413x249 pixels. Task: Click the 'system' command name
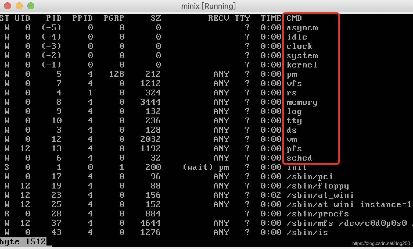pyautogui.click(x=302, y=56)
